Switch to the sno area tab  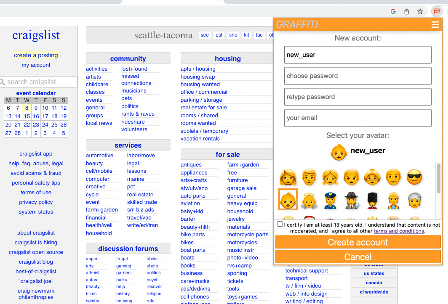pos(233,35)
